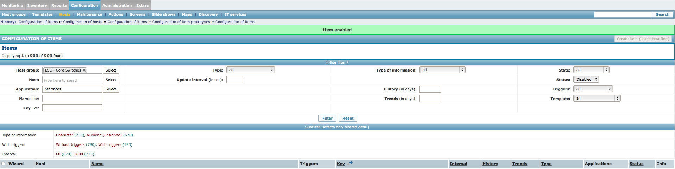Screen dimensions: 675x169
Task: Open the Template filter dropdown
Action: coord(597,98)
